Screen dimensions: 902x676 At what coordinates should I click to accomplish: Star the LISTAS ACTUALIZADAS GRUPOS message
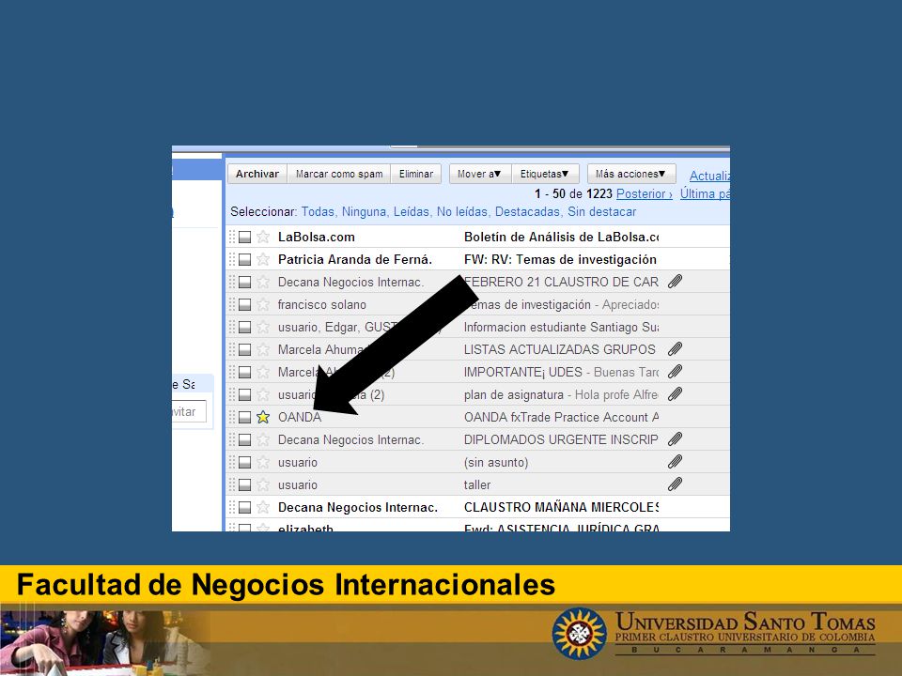click(263, 349)
